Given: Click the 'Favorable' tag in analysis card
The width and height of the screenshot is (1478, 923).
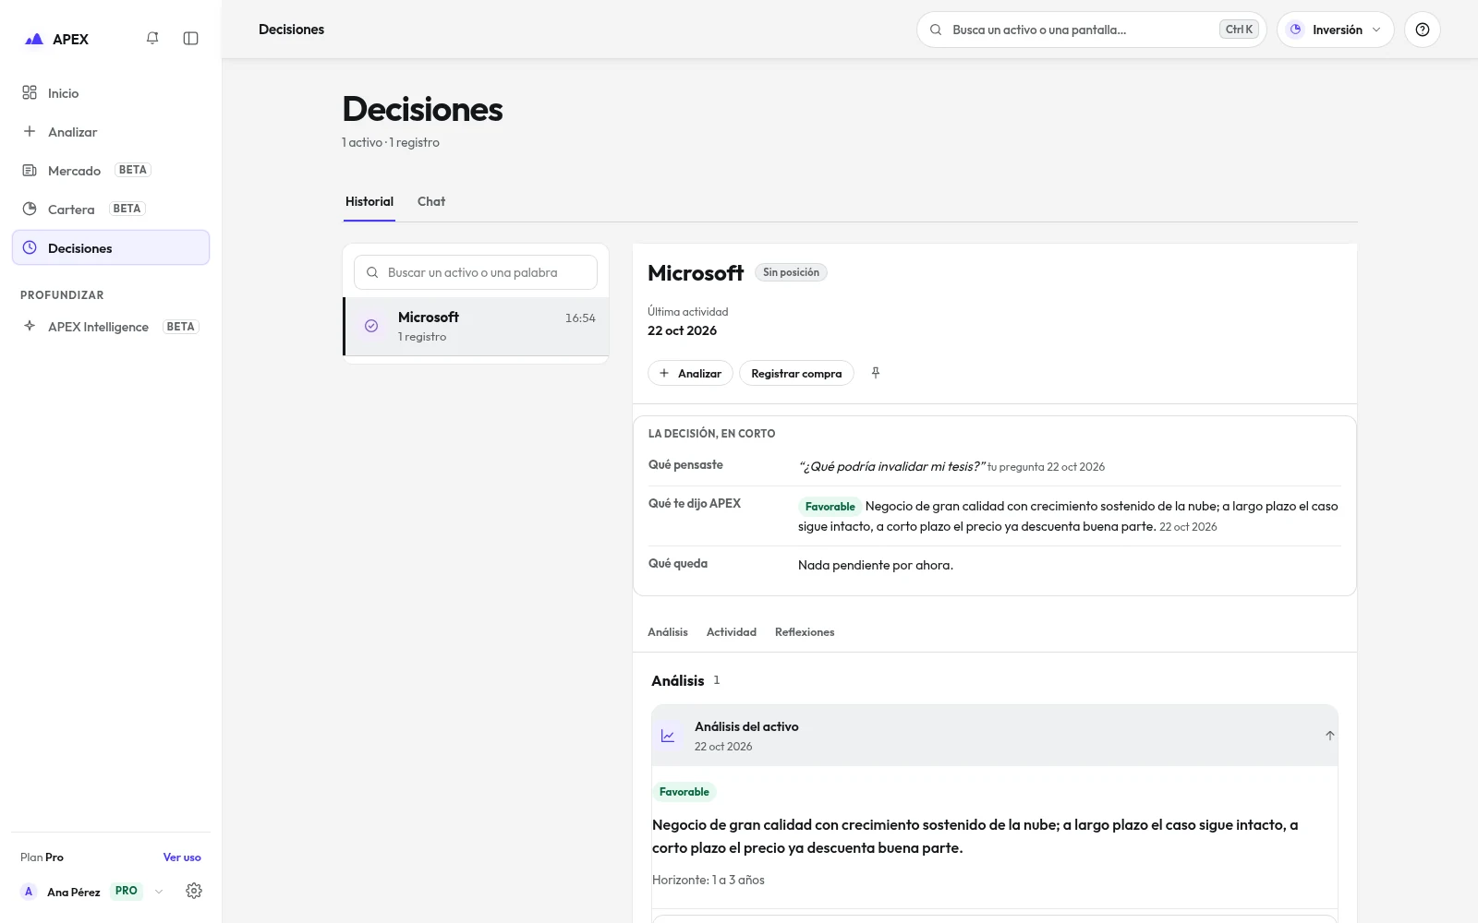Looking at the screenshot, I should click(x=684, y=792).
